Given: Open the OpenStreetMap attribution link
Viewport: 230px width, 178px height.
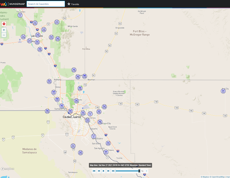Looking at the screenshot, I should tap(217, 177).
